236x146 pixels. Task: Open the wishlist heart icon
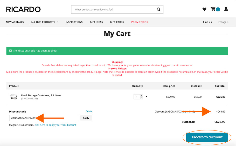pos(204,9)
